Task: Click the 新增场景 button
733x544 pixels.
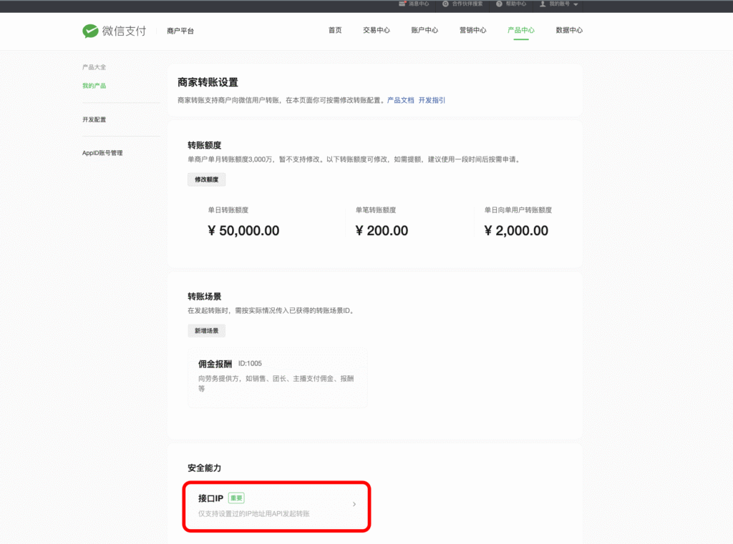Action: (206, 330)
